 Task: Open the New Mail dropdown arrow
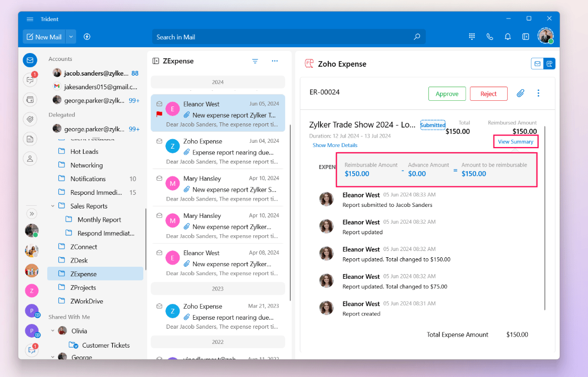(x=71, y=37)
